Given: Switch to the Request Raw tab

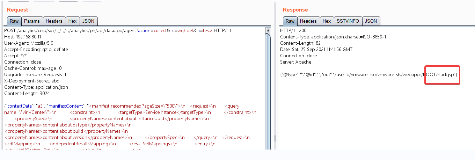Looking at the screenshot, I should pos(14,21).
